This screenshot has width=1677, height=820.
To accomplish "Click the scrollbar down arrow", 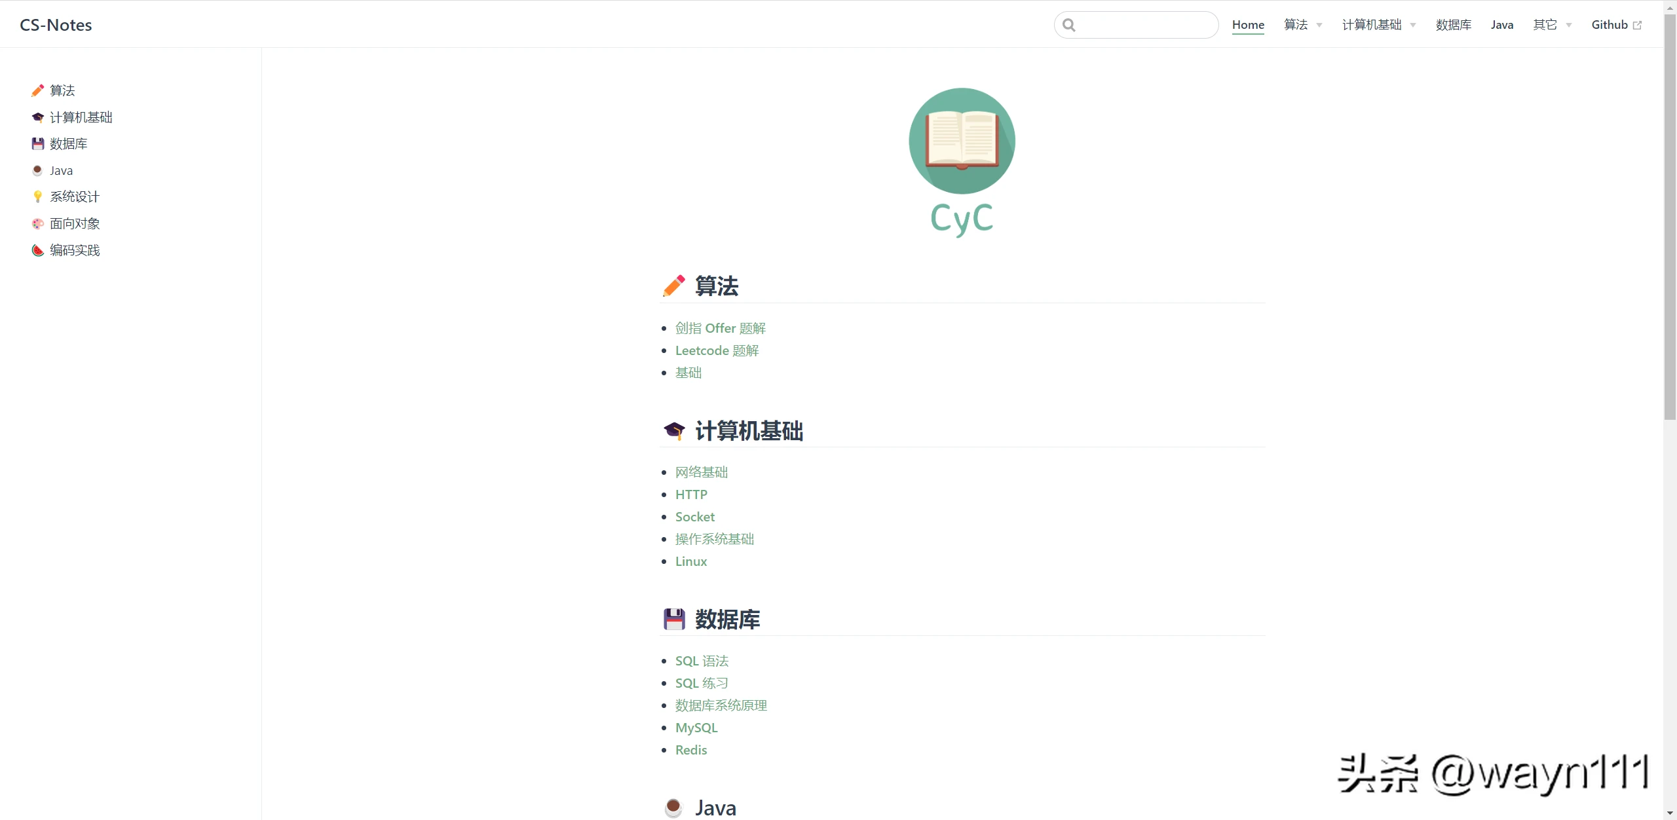I will click(x=1670, y=813).
